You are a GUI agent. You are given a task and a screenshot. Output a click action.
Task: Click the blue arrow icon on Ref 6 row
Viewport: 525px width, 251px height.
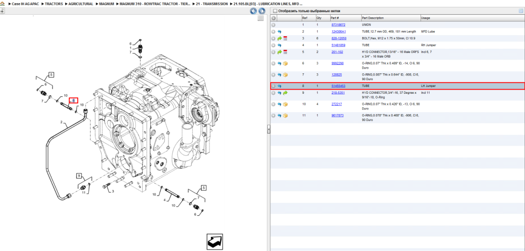(280, 63)
